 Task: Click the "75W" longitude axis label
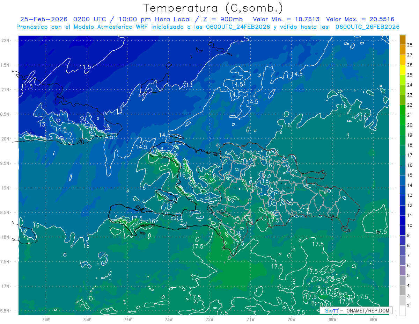(x=87, y=319)
